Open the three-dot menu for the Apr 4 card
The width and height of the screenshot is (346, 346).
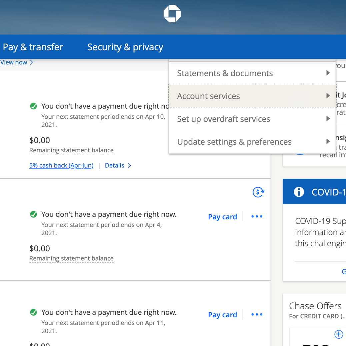tap(257, 217)
